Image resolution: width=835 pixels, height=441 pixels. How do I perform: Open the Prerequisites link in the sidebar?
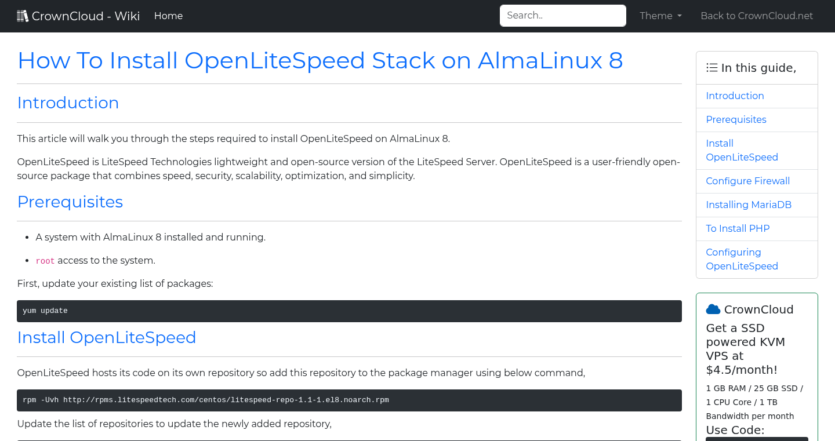(x=736, y=119)
